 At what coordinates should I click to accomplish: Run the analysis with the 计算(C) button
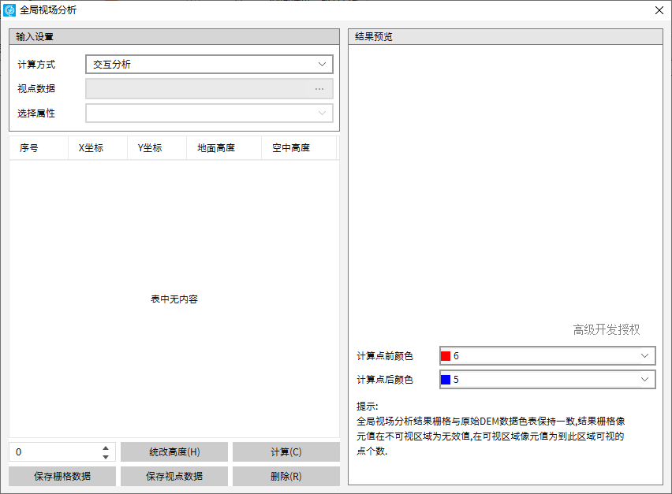(x=286, y=452)
